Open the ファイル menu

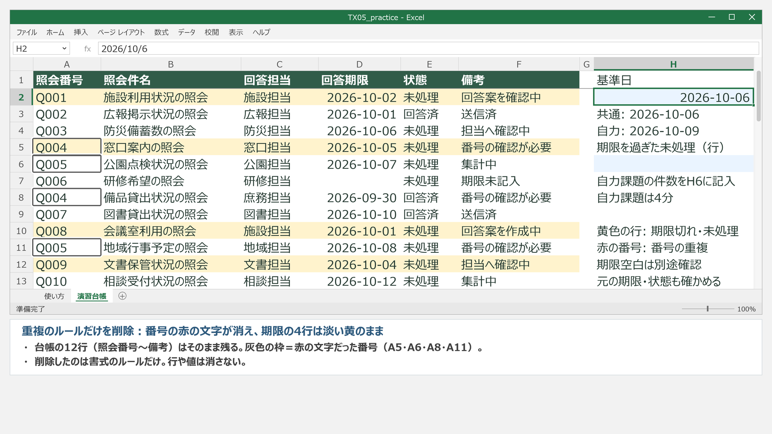point(27,32)
